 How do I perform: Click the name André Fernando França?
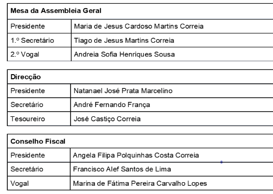pos(112,105)
